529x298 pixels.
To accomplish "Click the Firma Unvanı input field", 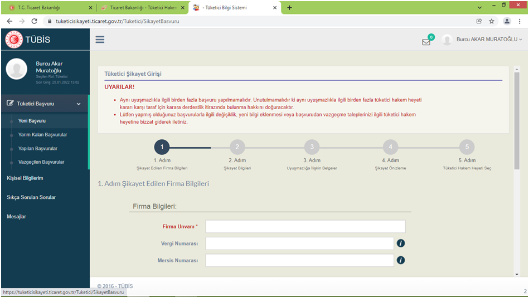I will 305,227.
